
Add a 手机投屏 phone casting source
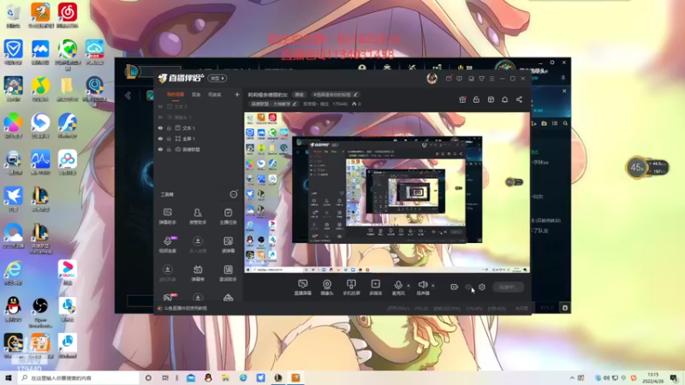(351, 287)
